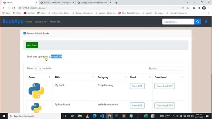Image resolution: width=212 pixels, height=119 pixels.
Task: View PDF for My book
Action: click(137, 86)
